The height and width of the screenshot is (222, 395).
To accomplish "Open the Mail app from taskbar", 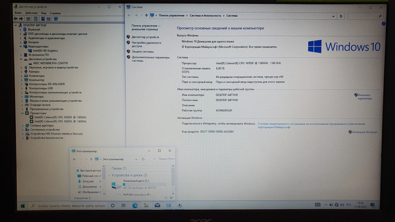I will [x=157, y=205].
